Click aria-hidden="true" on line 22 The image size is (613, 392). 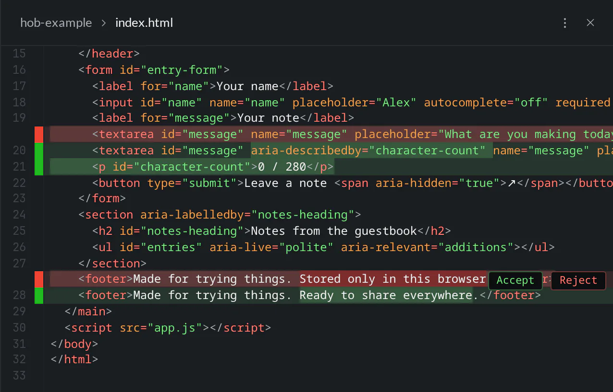[x=438, y=183]
